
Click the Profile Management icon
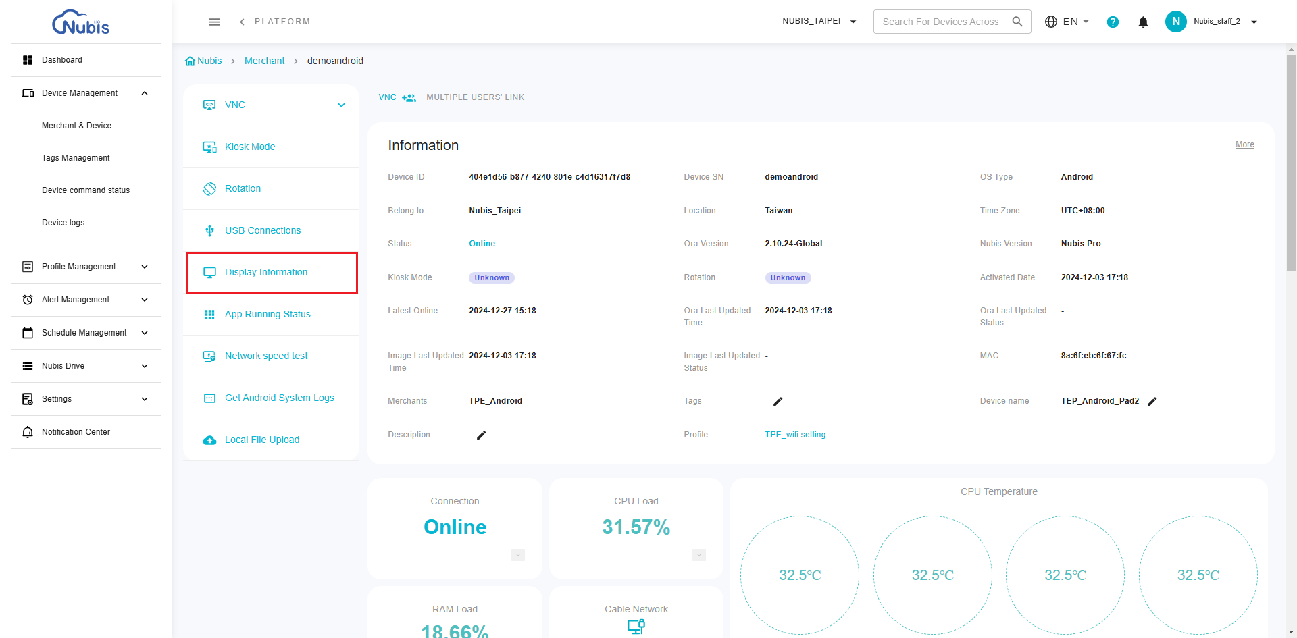28,267
